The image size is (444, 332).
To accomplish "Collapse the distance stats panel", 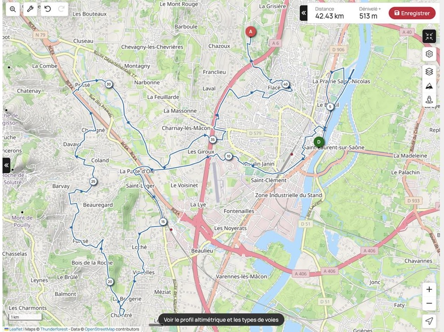I will coord(304,13).
